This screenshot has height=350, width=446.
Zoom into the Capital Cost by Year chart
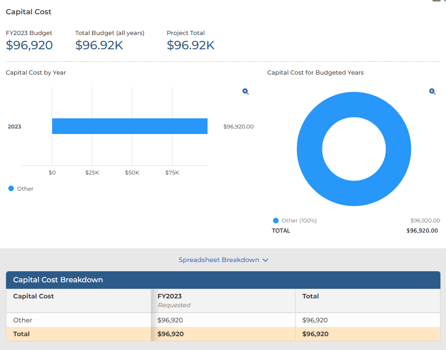[245, 92]
